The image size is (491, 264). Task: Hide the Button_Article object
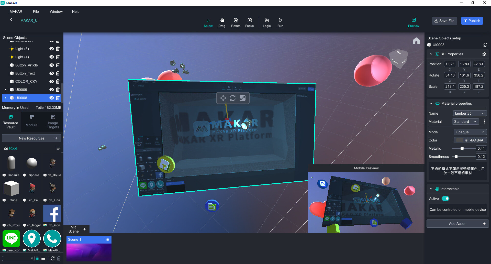(51, 65)
